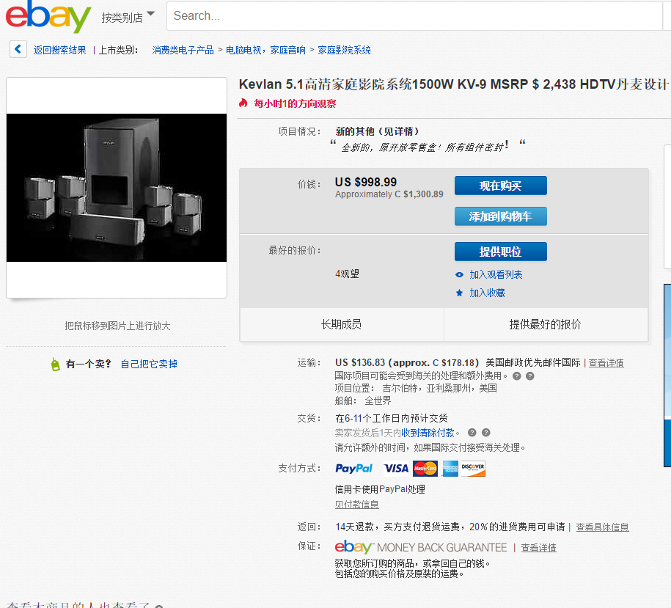671x608 pixels.
Task: Click the PayPal payment logo
Action: click(x=354, y=469)
